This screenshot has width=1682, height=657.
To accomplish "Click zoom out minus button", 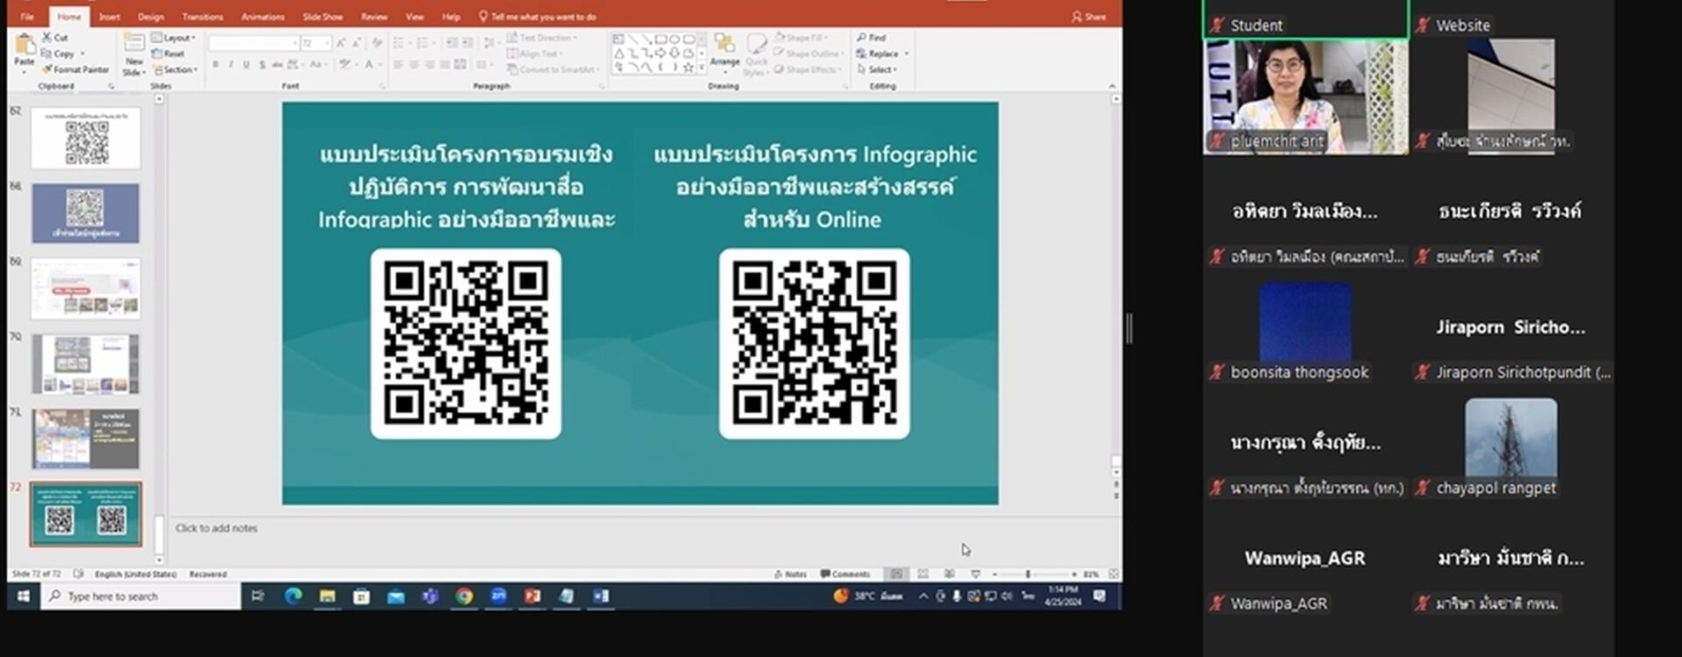I will pos(994,575).
